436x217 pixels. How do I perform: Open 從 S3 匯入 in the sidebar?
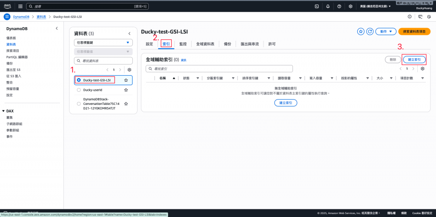14,76
